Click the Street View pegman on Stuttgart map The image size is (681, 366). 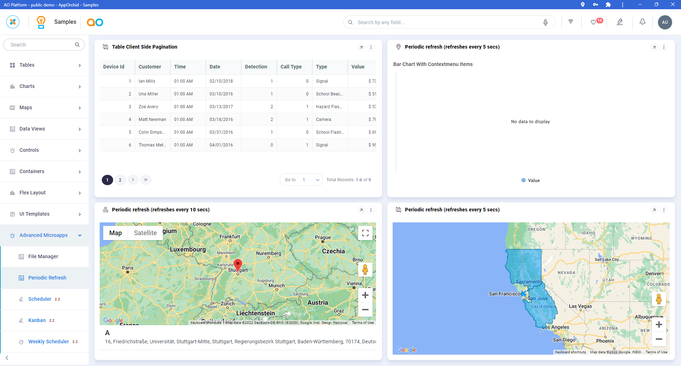[x=365, y=270]
